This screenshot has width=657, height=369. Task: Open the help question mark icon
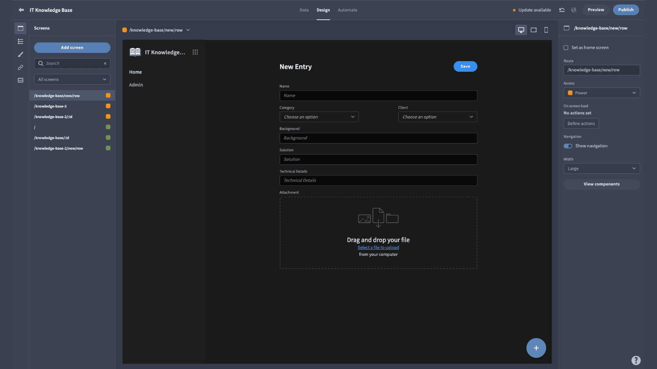pyautogui.click(x=636, y=360)
